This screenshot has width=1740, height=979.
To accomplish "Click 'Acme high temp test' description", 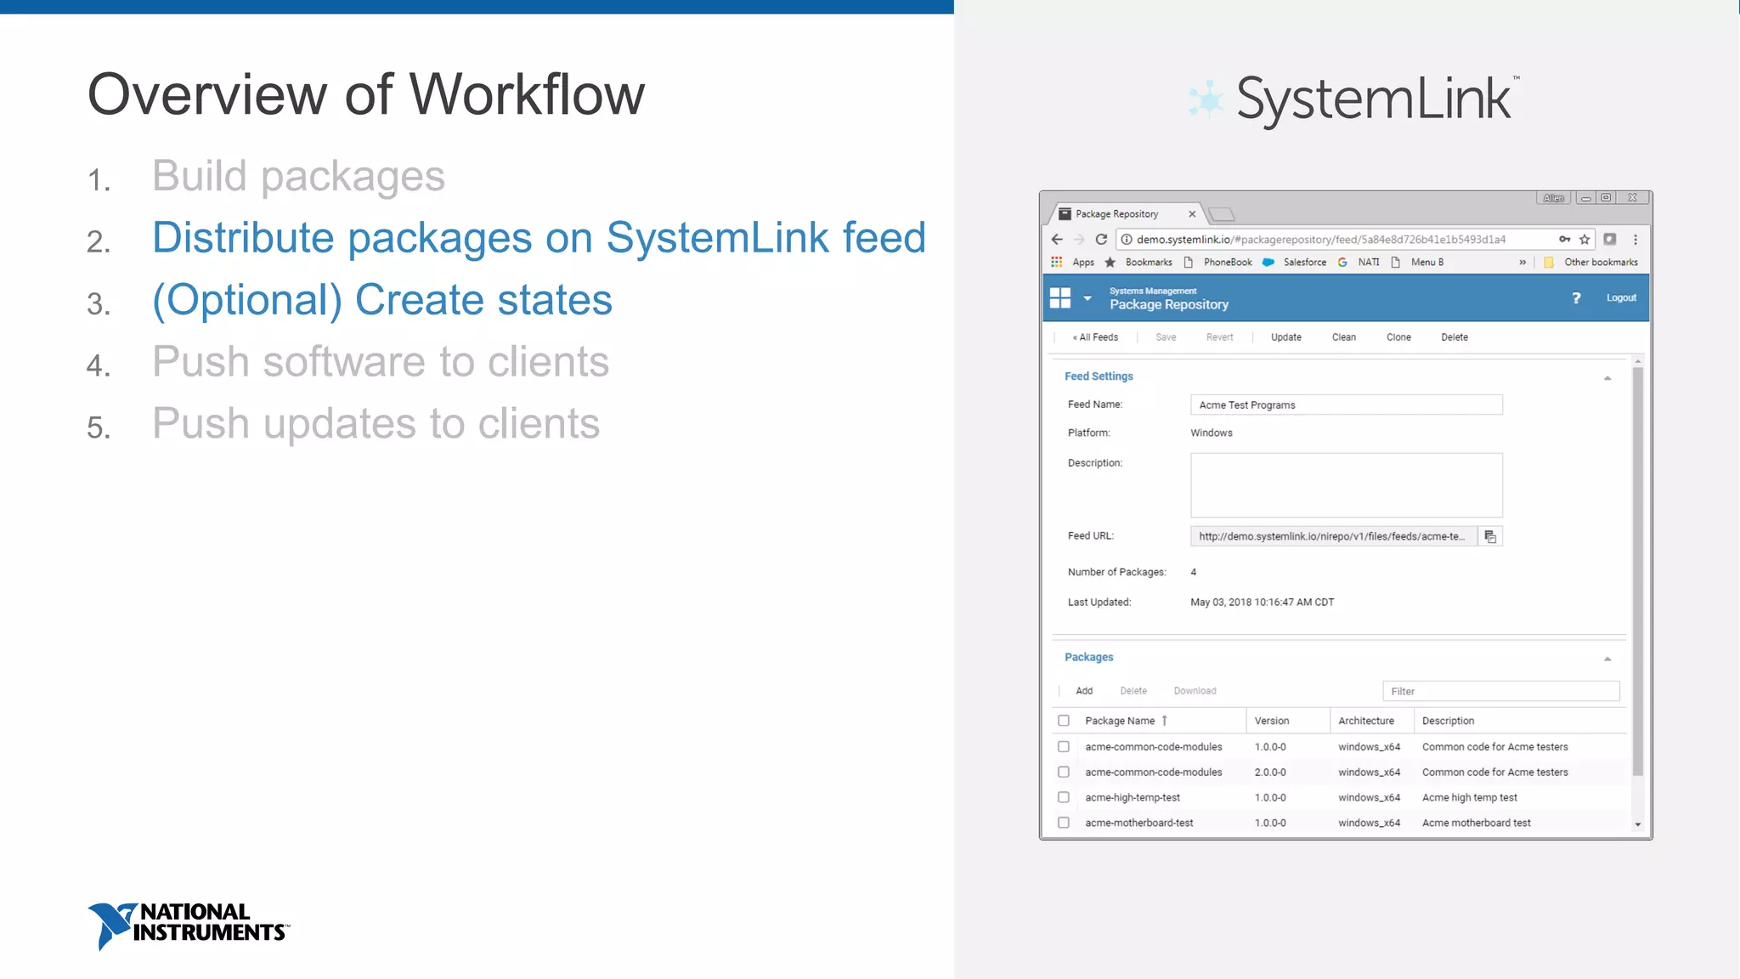I will point(1469,797).
